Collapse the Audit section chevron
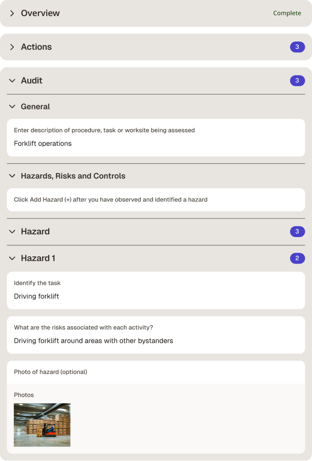The width and height of the screenshot is (312, 461). pos(12,81)
